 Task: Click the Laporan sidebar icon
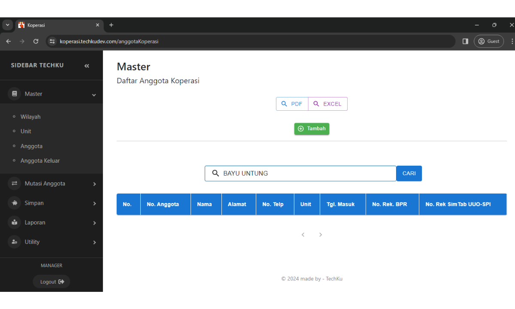tap(15, 222)
